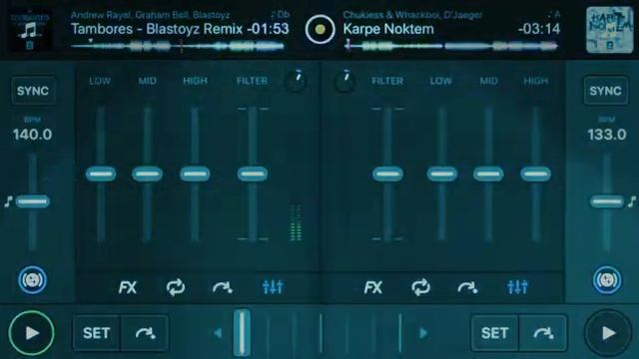Select EQ mixer panel on left deck
Viewport: 639px width, 359px height.
click(x=273, y=287)
